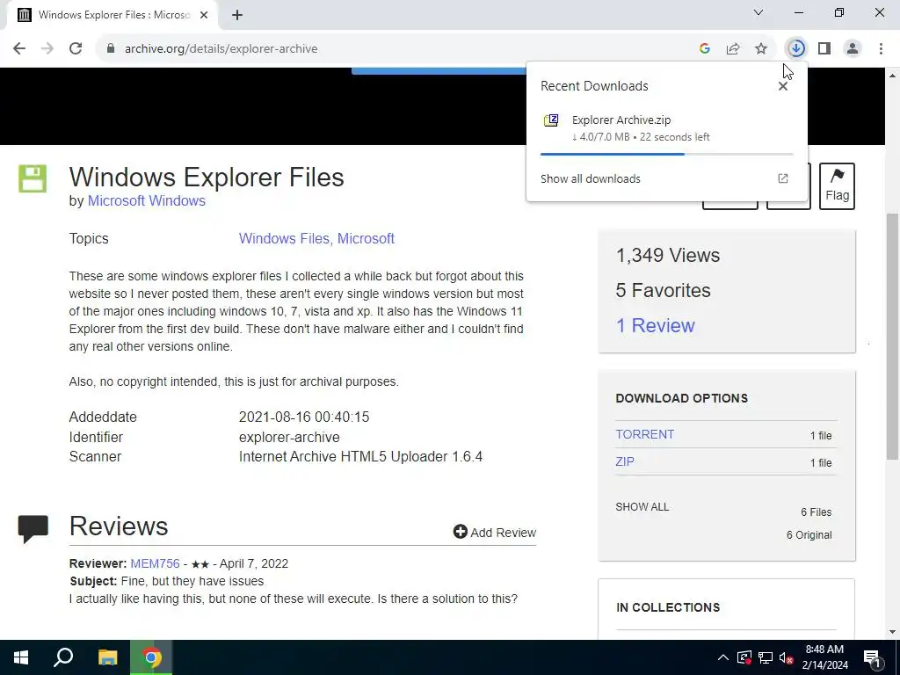Toggle the Chrome downloads button
This screenshot has width=900, height=675.
796,49
